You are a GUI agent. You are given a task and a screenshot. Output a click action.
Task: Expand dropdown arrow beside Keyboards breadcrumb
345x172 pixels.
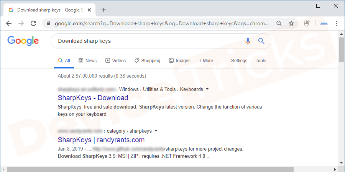click(207, 89)
